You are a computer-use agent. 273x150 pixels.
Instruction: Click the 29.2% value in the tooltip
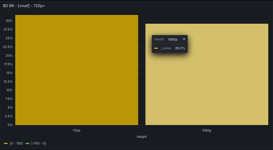coord(180,48)
